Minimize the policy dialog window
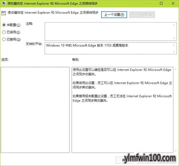 tap(149, 3)
